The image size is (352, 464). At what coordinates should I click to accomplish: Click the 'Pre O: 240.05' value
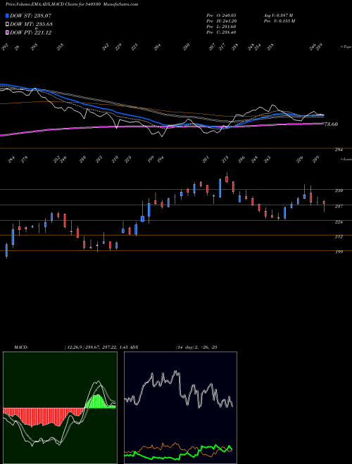click(221, 15)
